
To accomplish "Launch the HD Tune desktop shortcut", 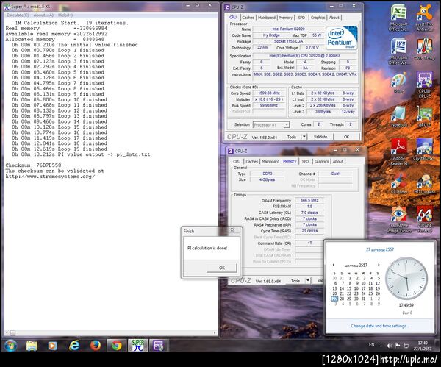I will (424, 183).
